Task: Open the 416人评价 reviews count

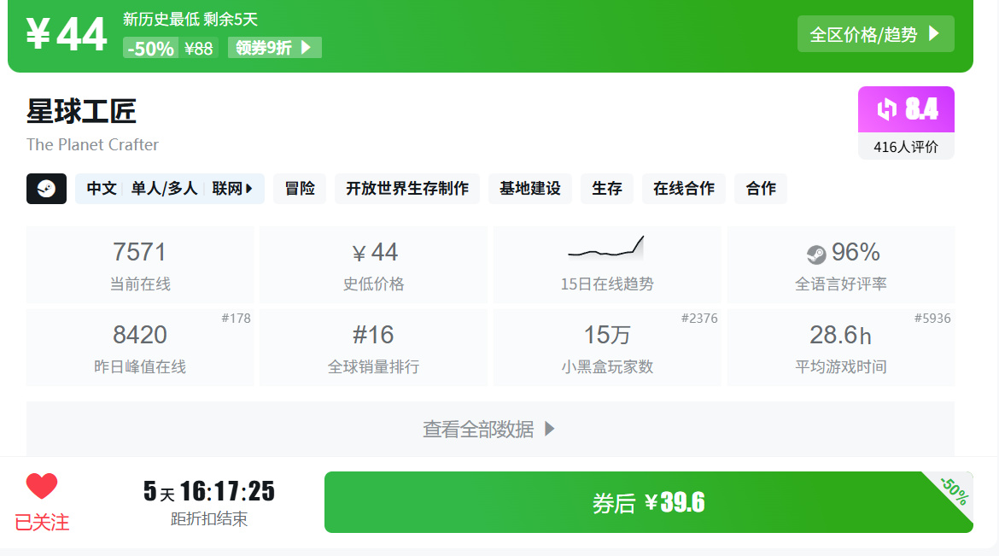Action: (906, 147)
